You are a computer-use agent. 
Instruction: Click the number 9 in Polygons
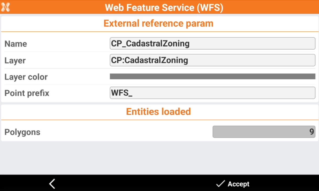[x=311, y=132]
